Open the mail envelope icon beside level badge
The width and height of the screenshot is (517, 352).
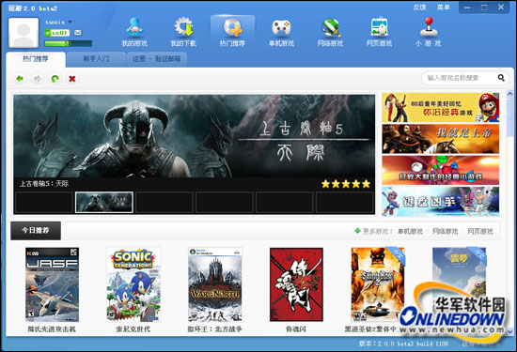77,33
